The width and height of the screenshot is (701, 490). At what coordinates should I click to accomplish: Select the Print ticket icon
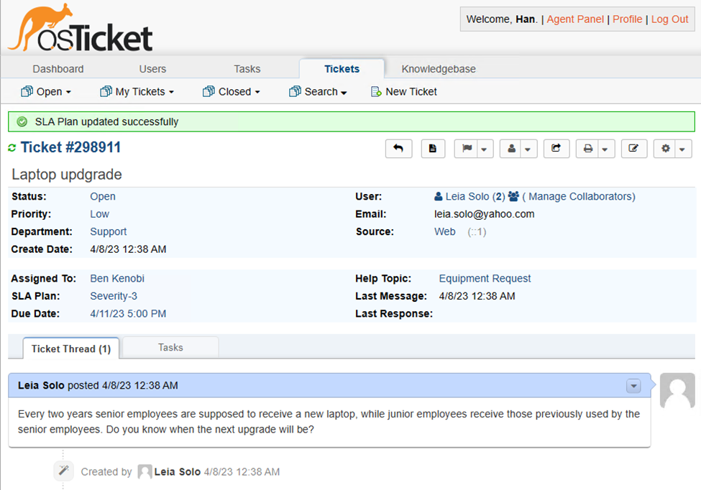[586, 149]
